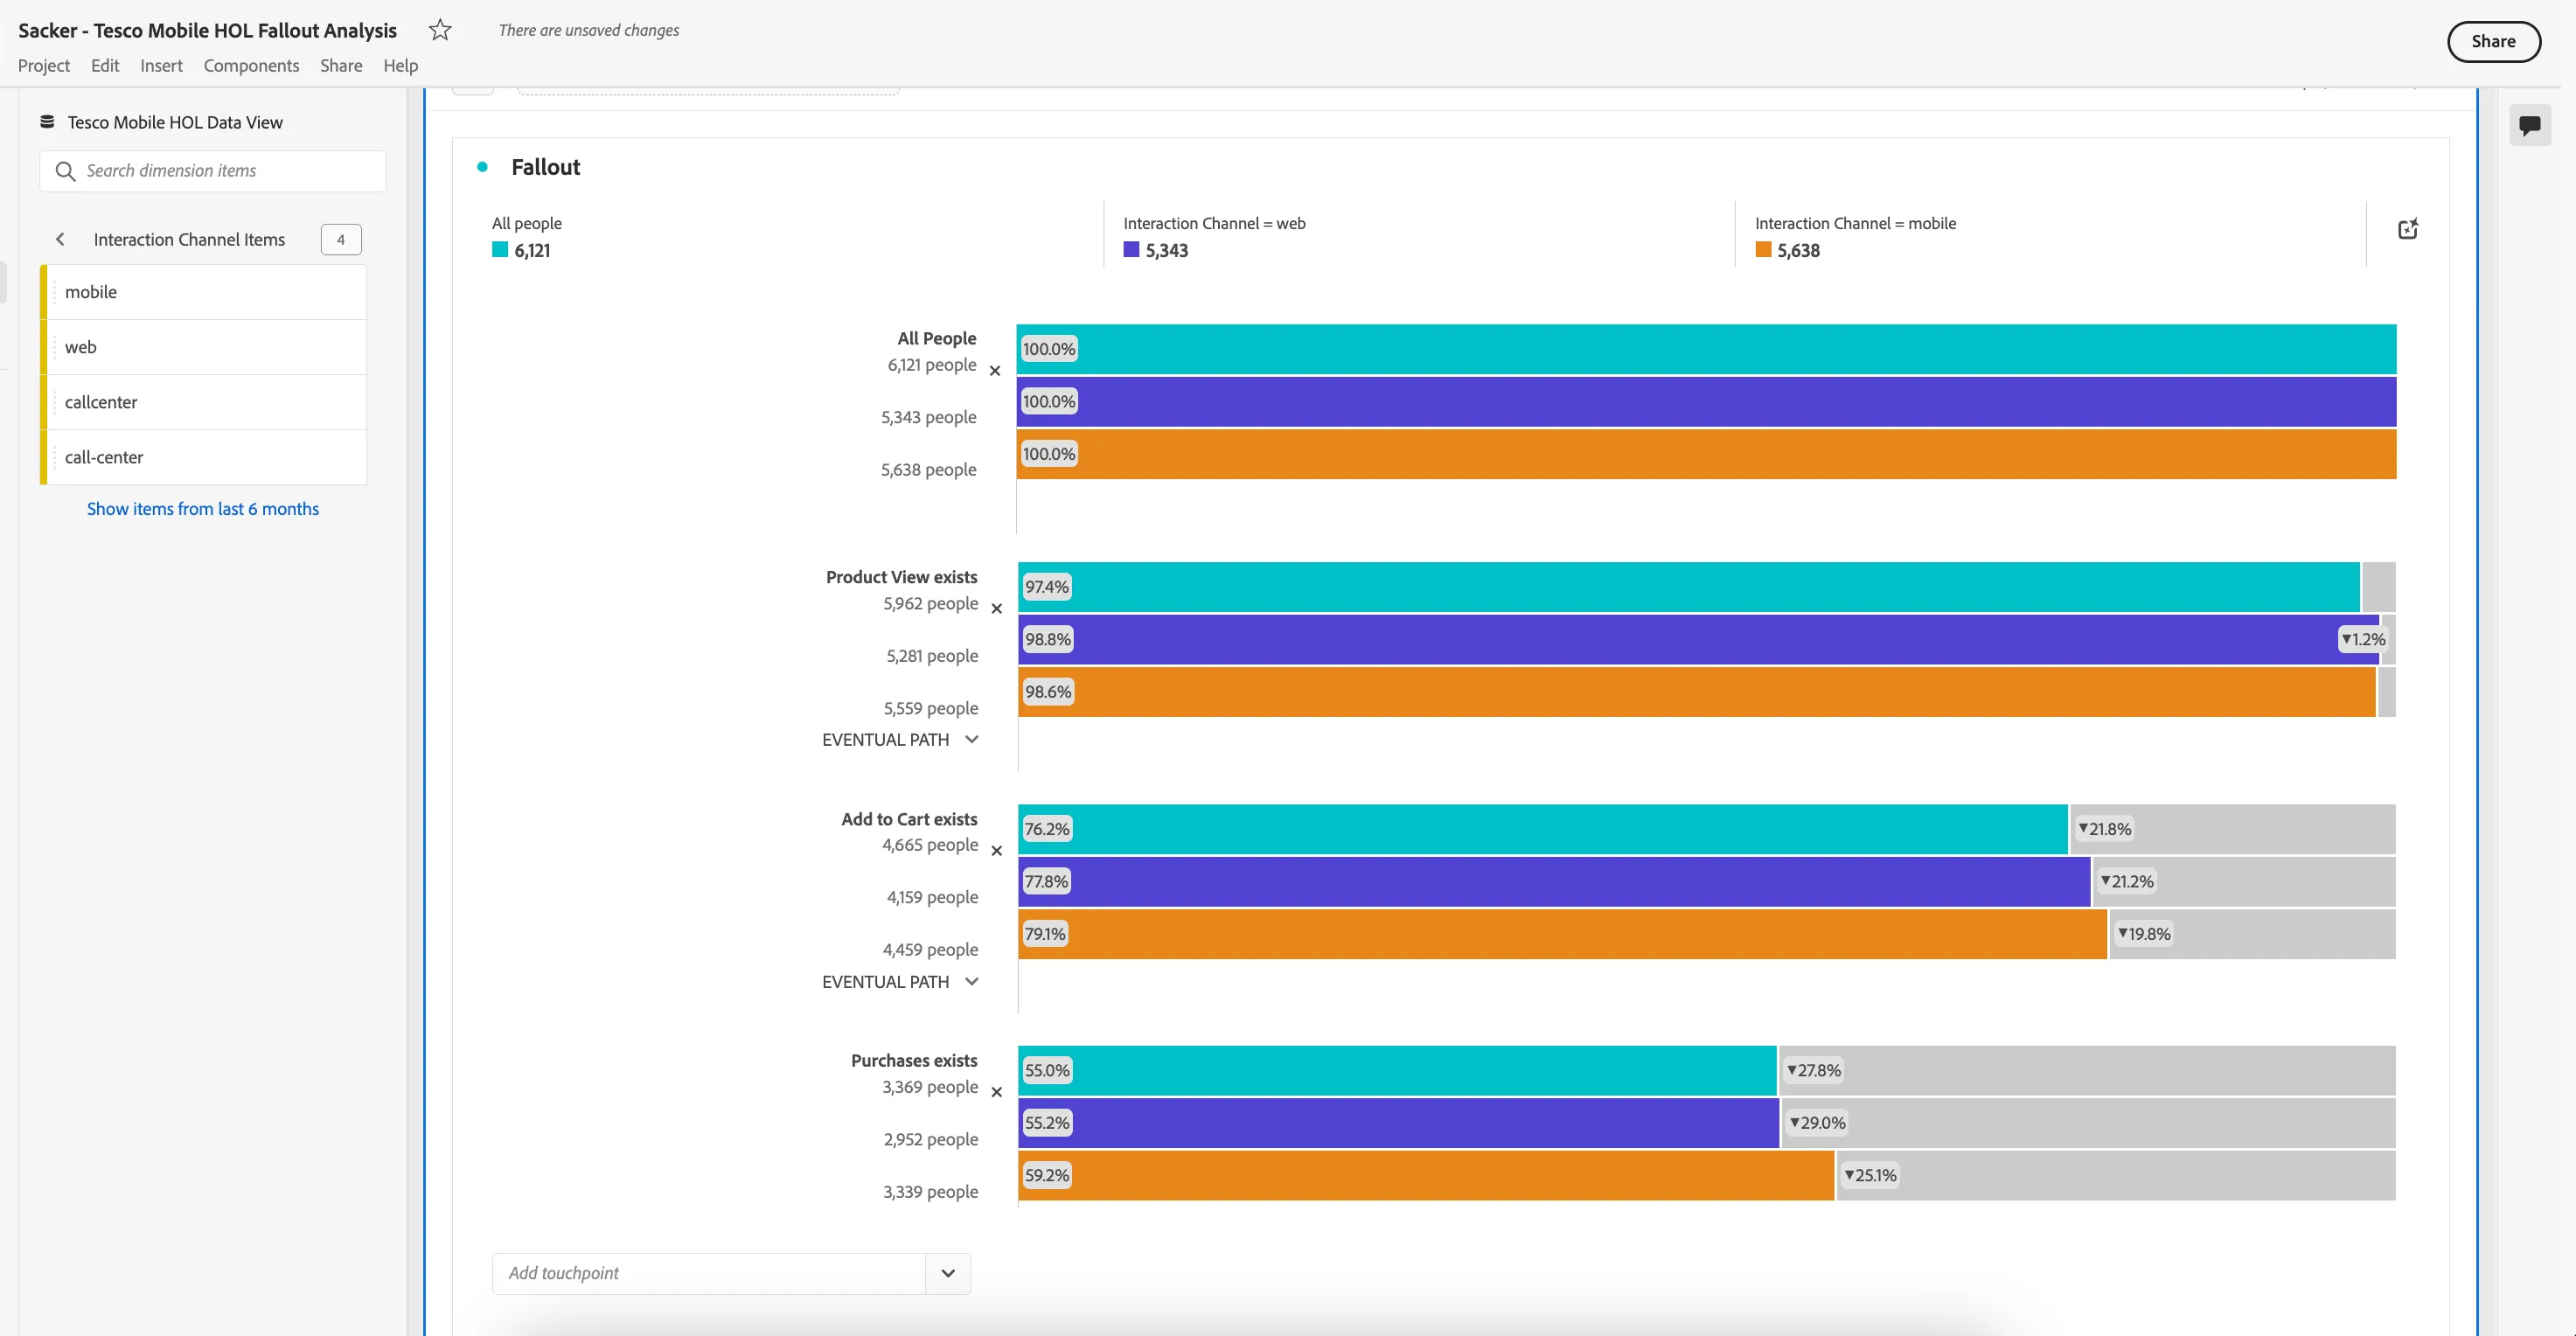This screenshot has width=2576, height=1336.
Task: Click the Tesco Mobile HOL Data View label
Action: click(x=175, y=122)
